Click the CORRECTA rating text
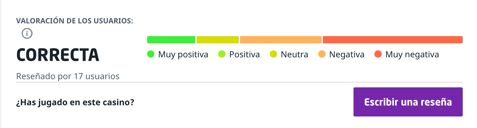This screenshot has width=477, height=128. pos(58,55)
